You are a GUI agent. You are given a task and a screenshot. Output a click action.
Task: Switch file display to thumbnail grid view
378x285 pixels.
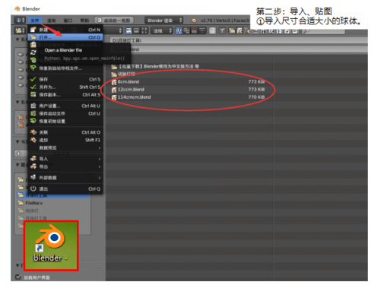tap(144, 30)
